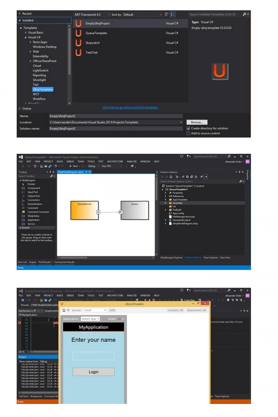Select the Component tool in Toolbox
Viewport: 278px width, 417px height.
tap(34, 188)
